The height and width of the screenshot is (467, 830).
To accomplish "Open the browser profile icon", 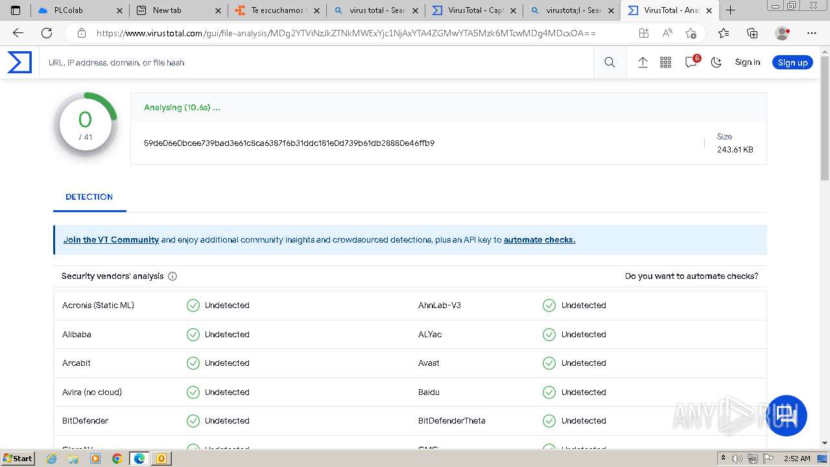I will click(783, 33).
